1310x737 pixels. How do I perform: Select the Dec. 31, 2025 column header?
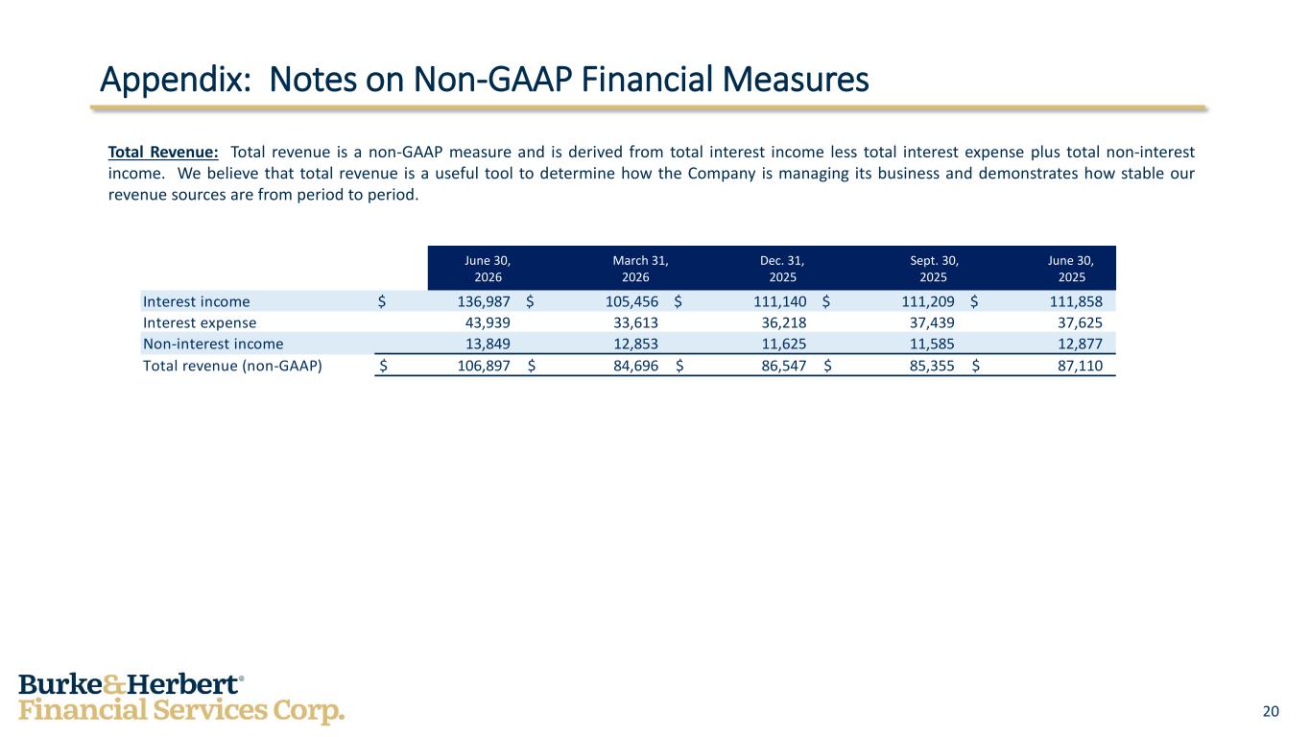click(781, 268)
